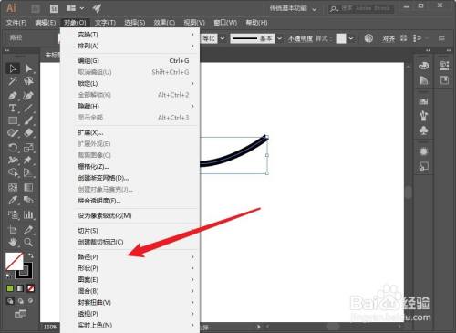Open the 路径(P) menu item
Image resolution: width=456 pixels, height=333 pixels.
point(130,257)
